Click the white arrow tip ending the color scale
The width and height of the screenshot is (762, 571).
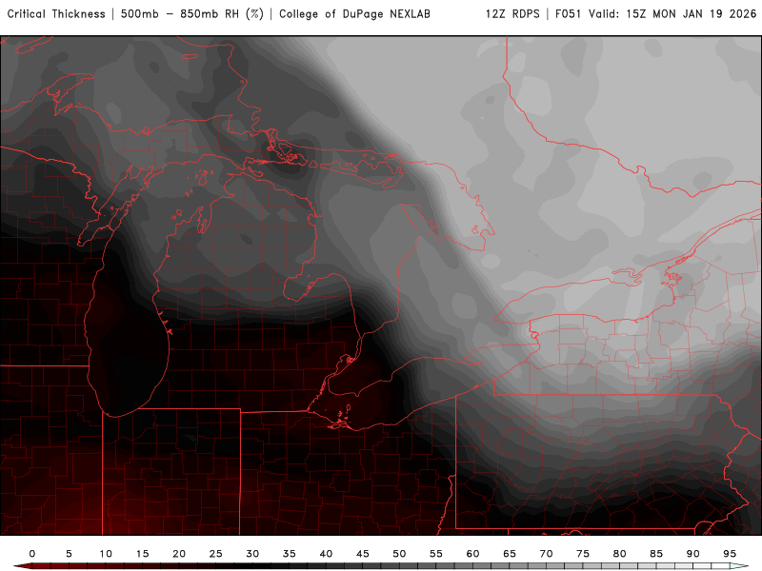pyautogui.click(x=740, y=566)
